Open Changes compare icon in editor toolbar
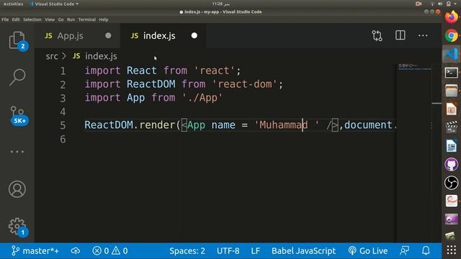The height and width of the screenshot is (259, 461). click(377, 36)
